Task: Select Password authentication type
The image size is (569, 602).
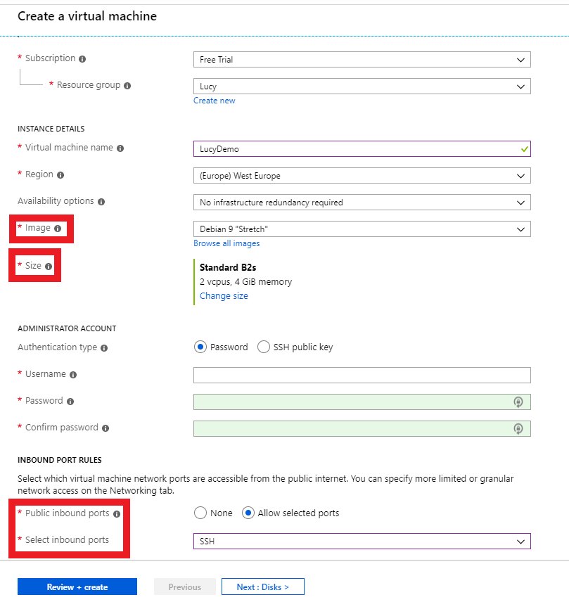Action: pyautogui.click(x=200, y=347)
